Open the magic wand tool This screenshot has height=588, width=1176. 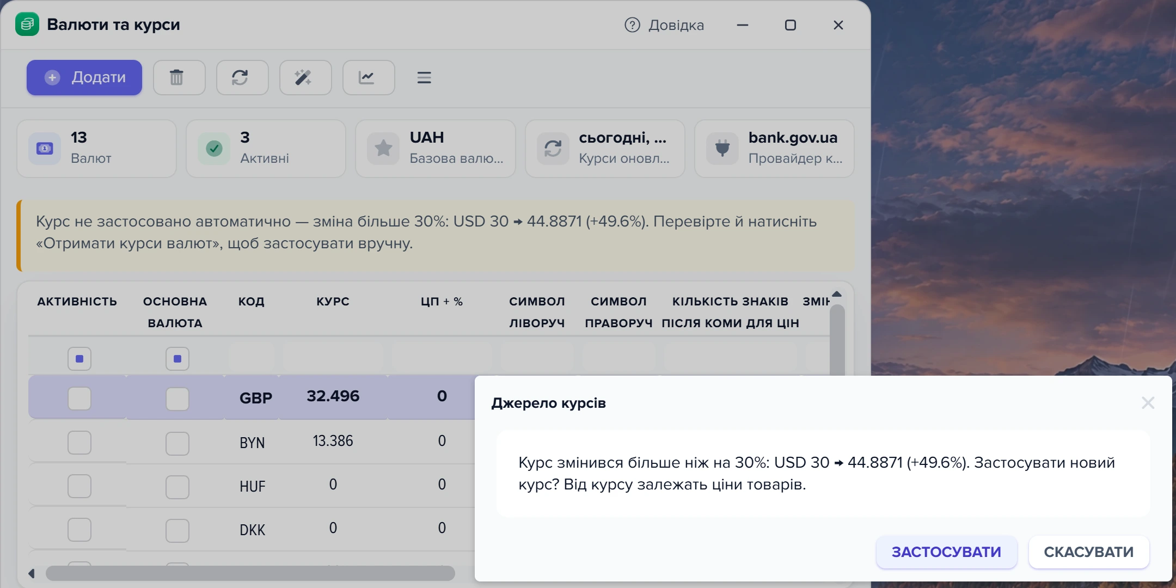305,77
